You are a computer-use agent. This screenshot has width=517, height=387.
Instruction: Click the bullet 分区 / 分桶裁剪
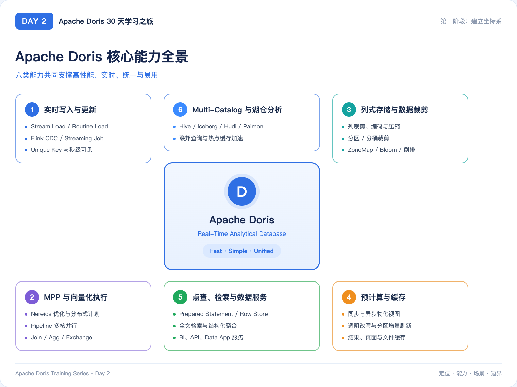368,138
